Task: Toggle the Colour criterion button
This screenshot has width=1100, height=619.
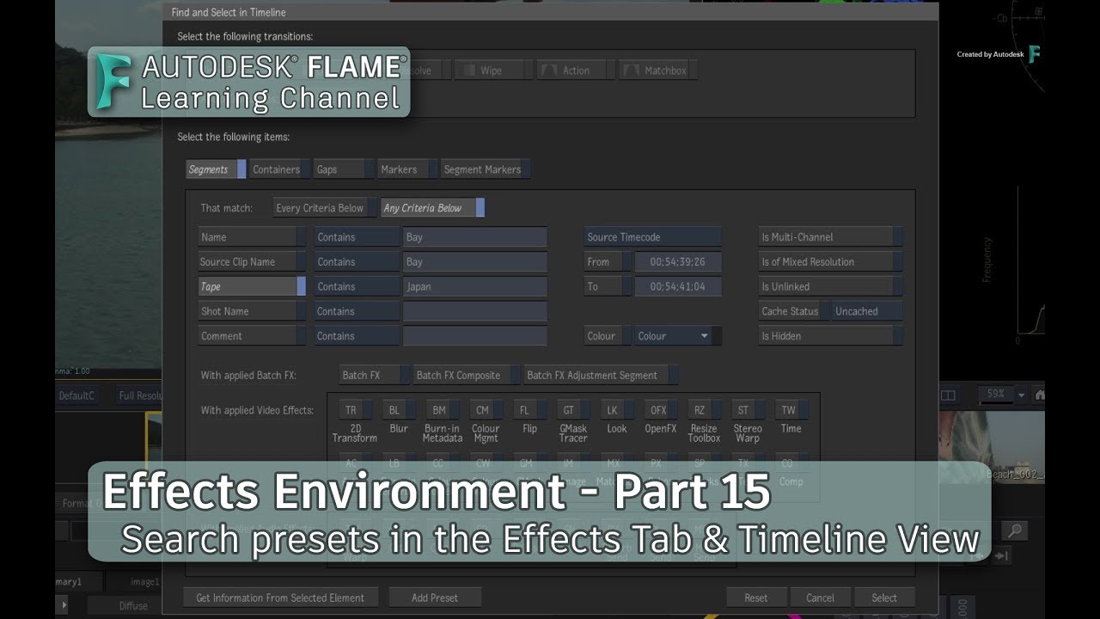Action: [608, 336]
